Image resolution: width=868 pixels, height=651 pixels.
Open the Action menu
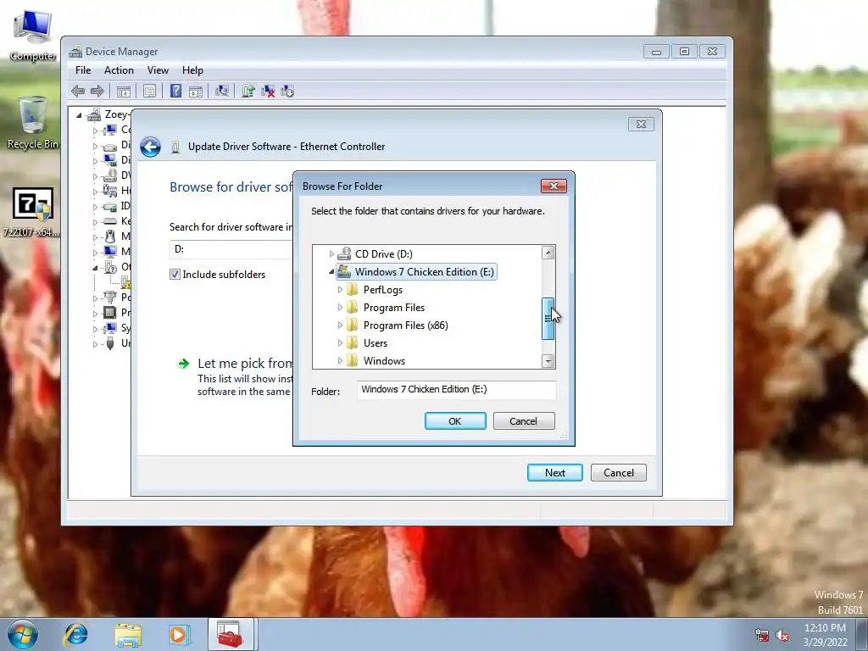(x=119, y=70)
